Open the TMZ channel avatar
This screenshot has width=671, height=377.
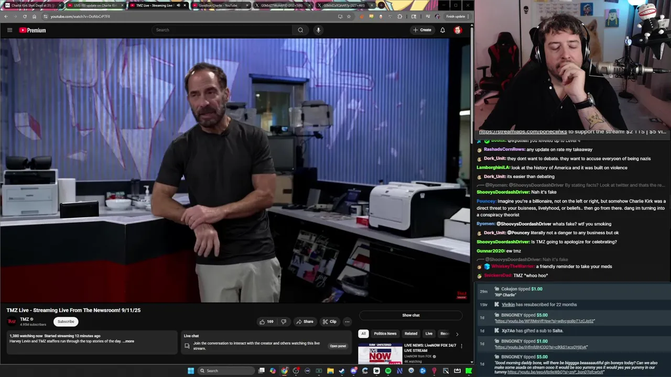pos(12,321)
